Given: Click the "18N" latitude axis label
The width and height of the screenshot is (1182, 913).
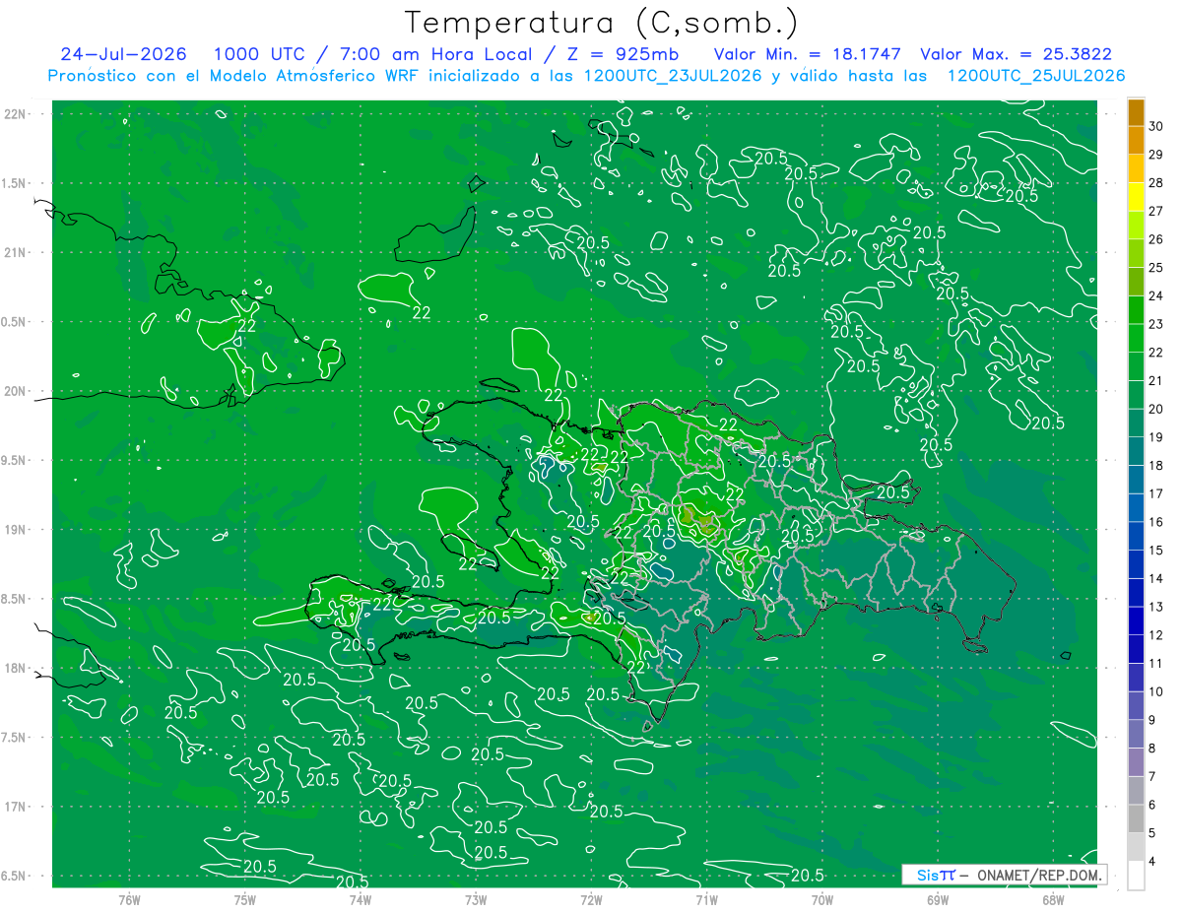Looking at the screenshot, I should pyautogui.click(x=17, y=668).
